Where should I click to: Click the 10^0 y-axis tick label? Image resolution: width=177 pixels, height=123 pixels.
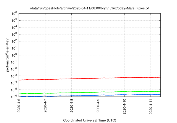coord(14,55)
